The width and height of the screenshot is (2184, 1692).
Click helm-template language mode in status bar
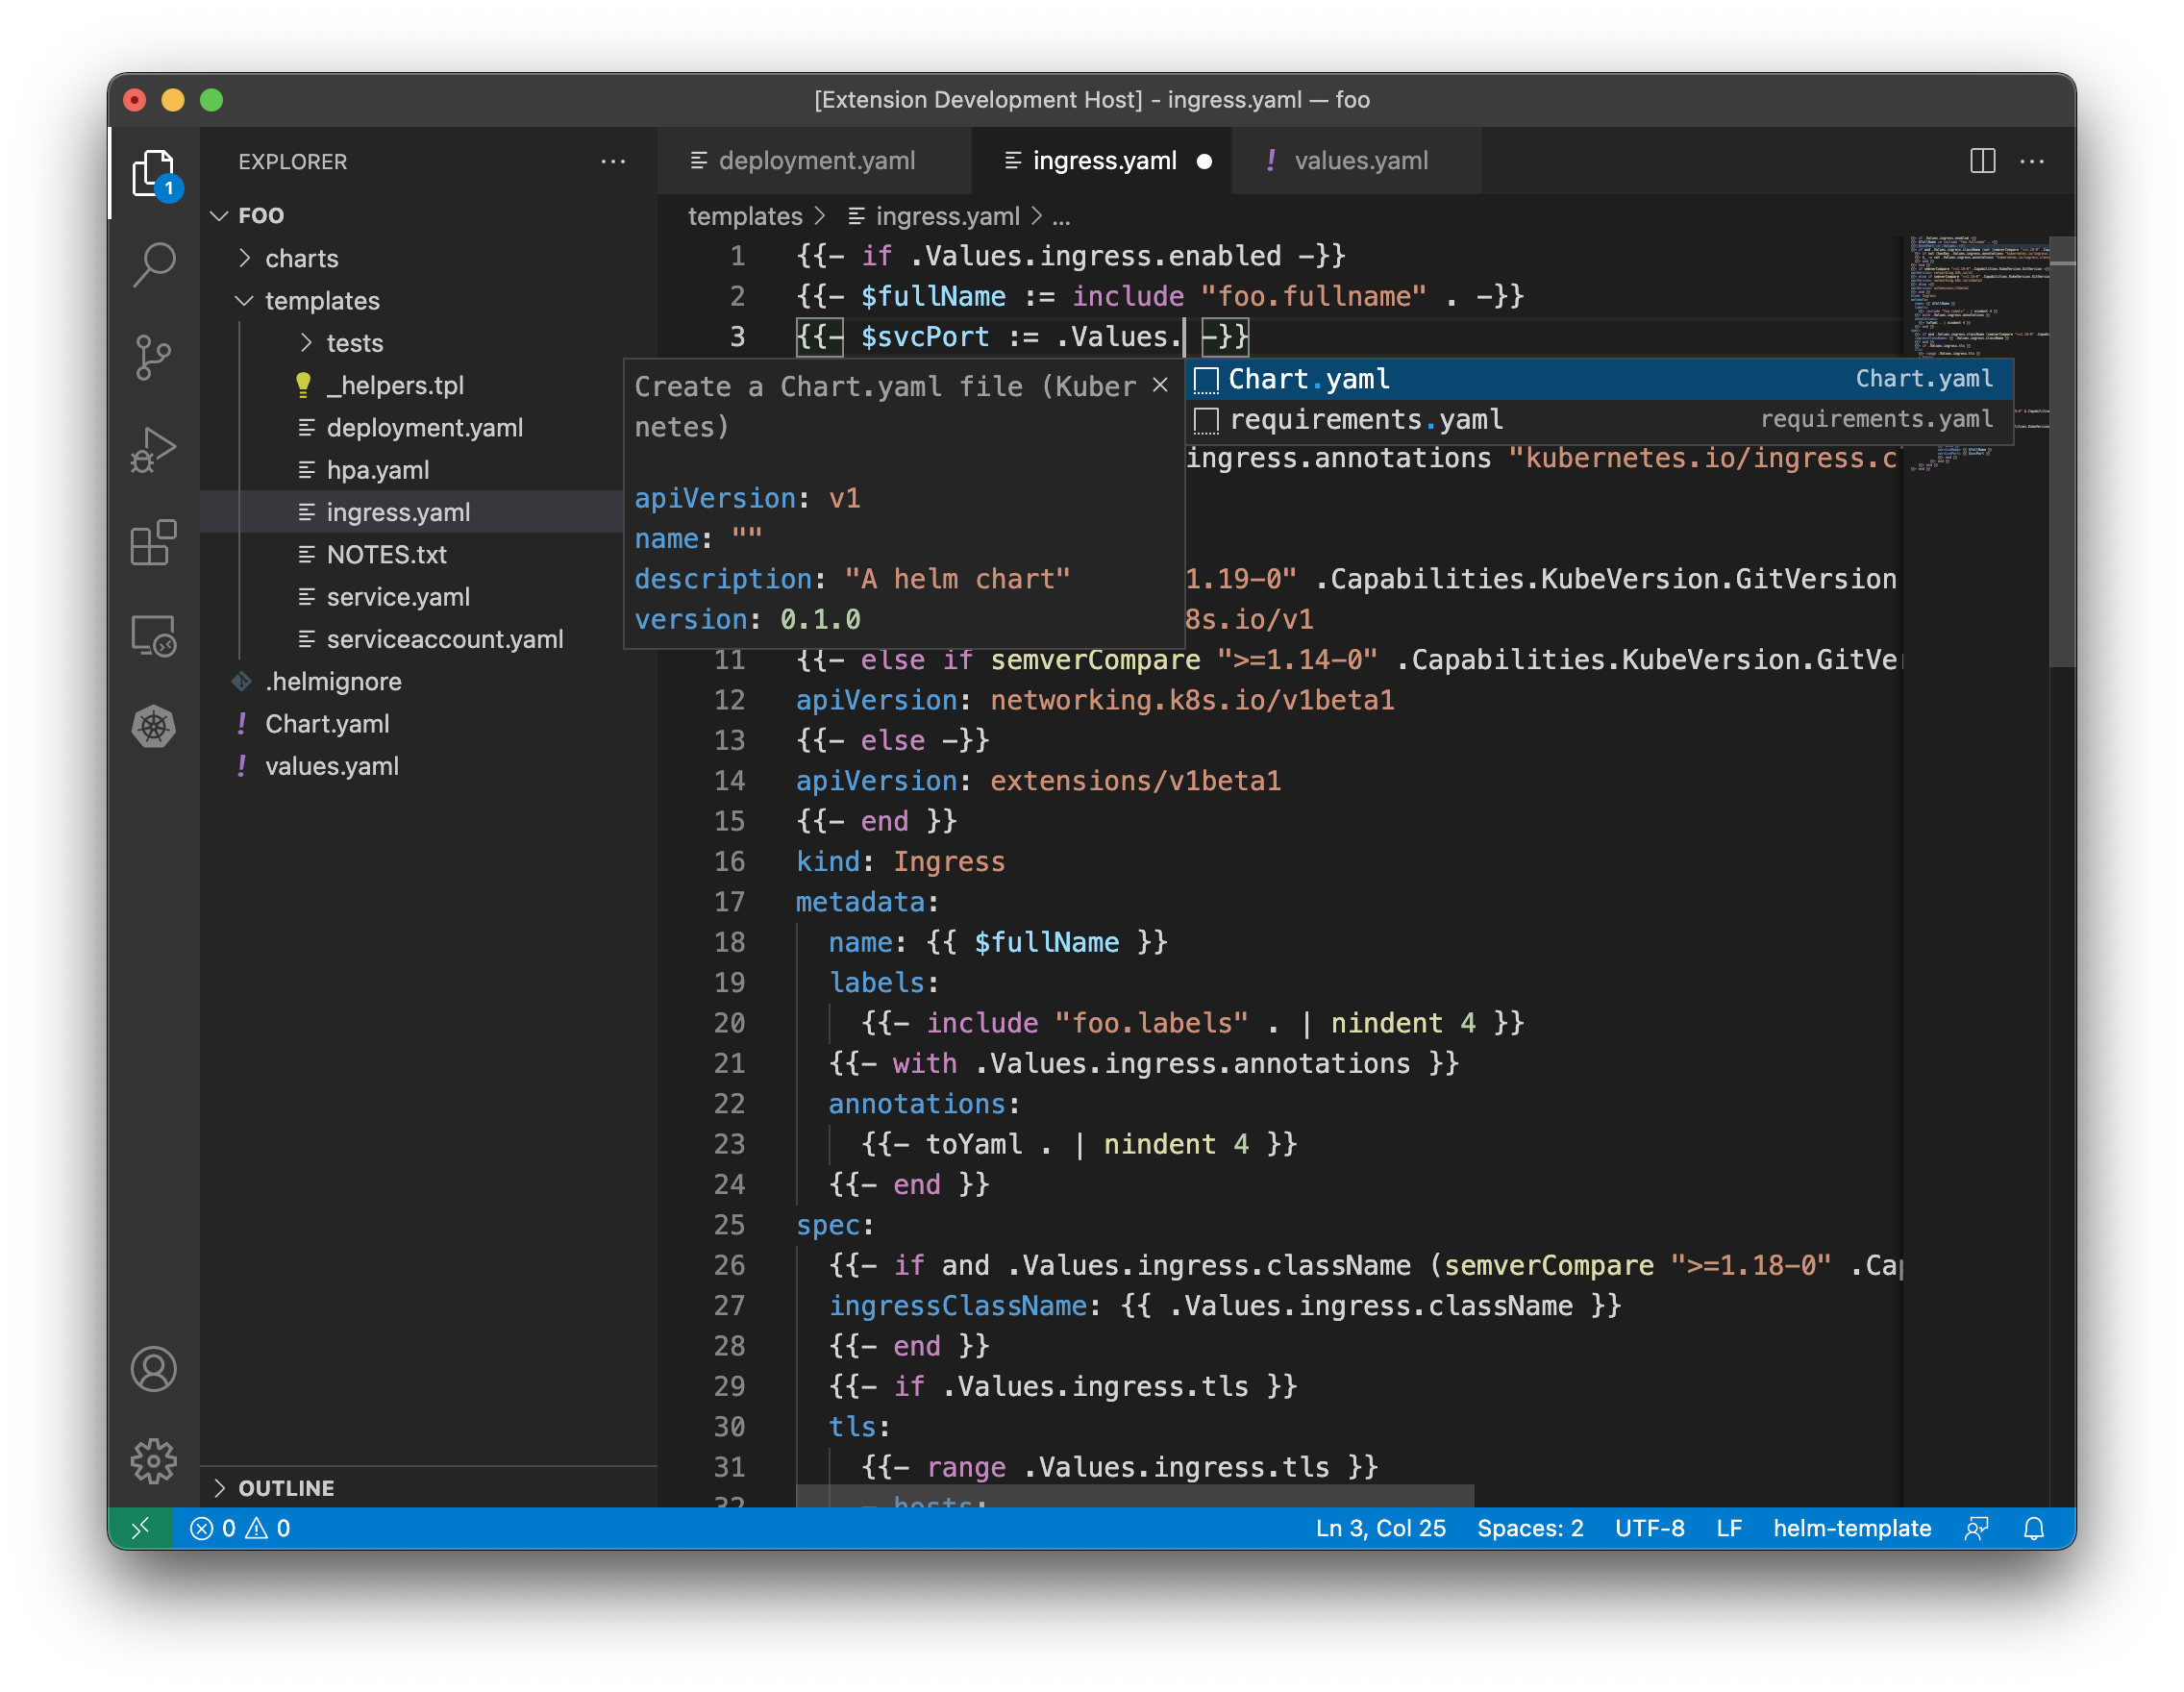point(1851,1528)
